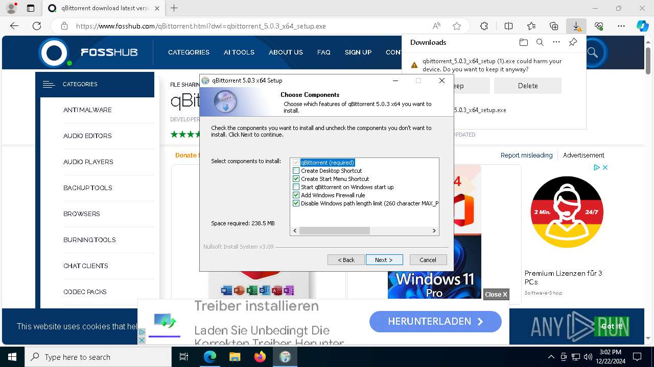Close the ad with X icon
This screenshot has height=367, width=654.
[605, 167]
